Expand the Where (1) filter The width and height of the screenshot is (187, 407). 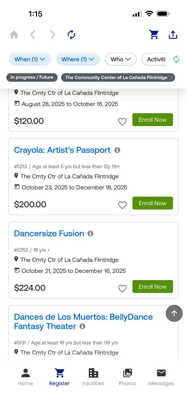[x=78, y=59]
